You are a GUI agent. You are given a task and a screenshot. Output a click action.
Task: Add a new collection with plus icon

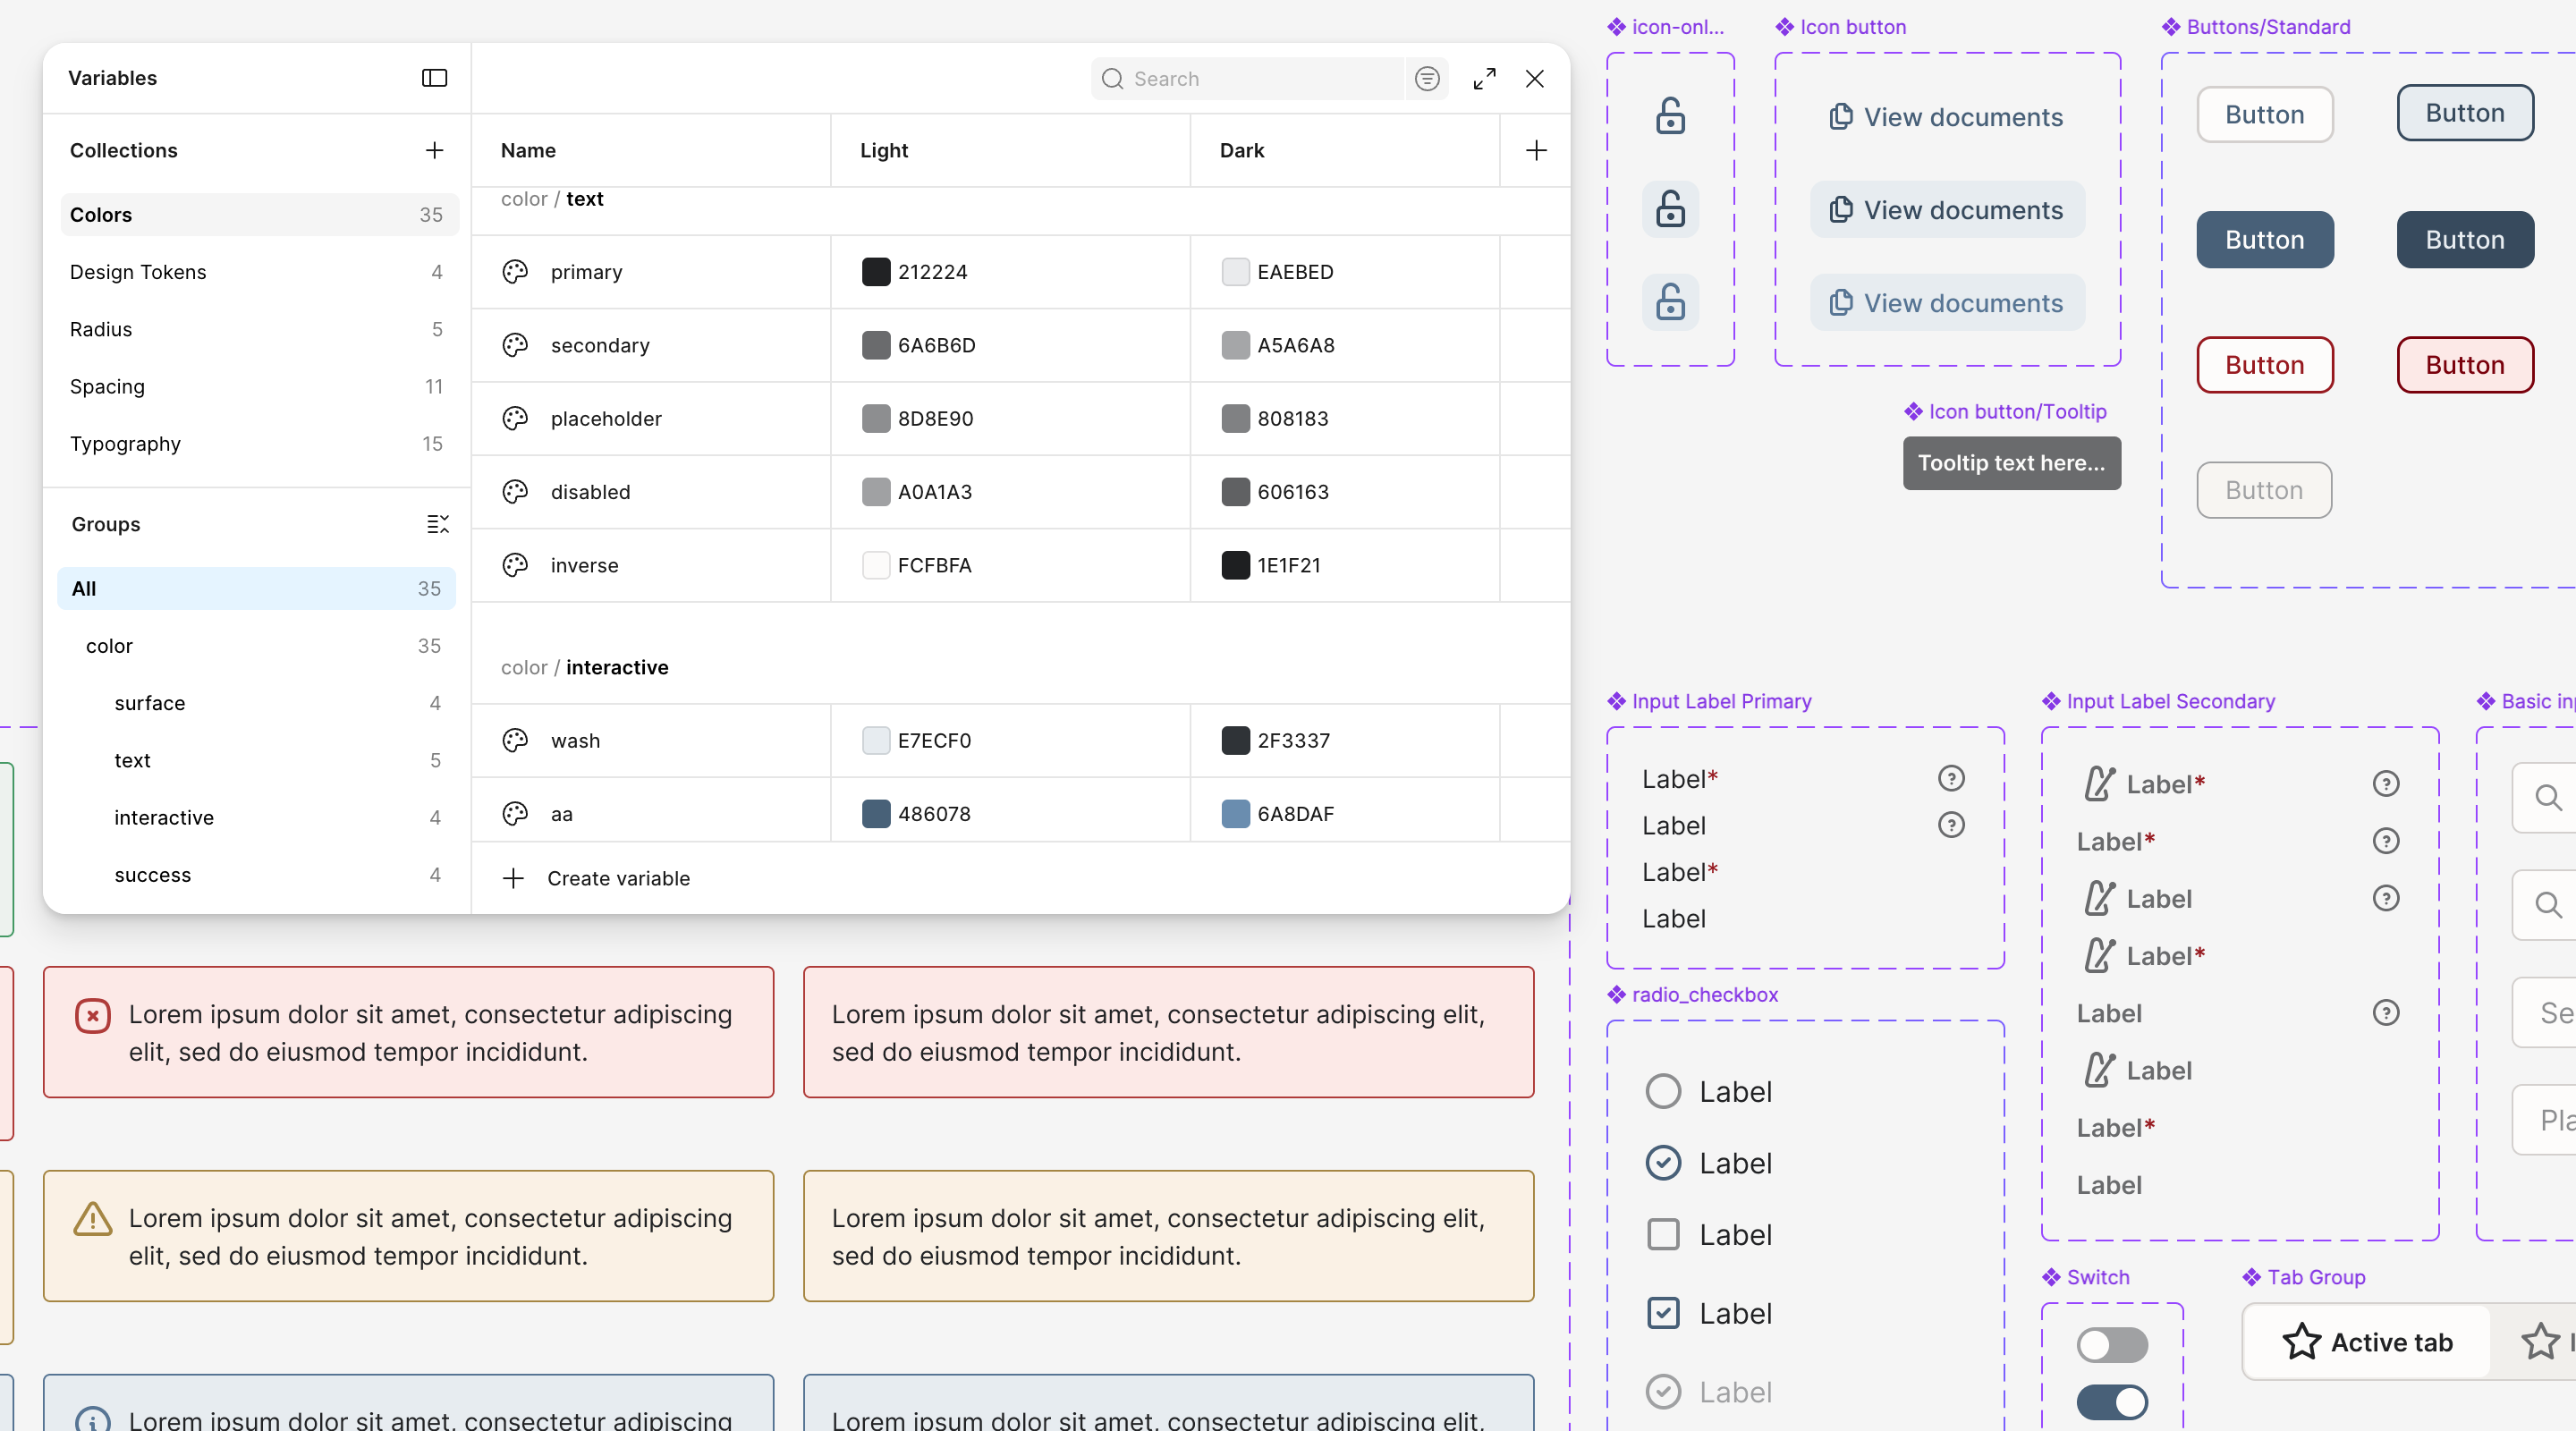coord(434,150)
